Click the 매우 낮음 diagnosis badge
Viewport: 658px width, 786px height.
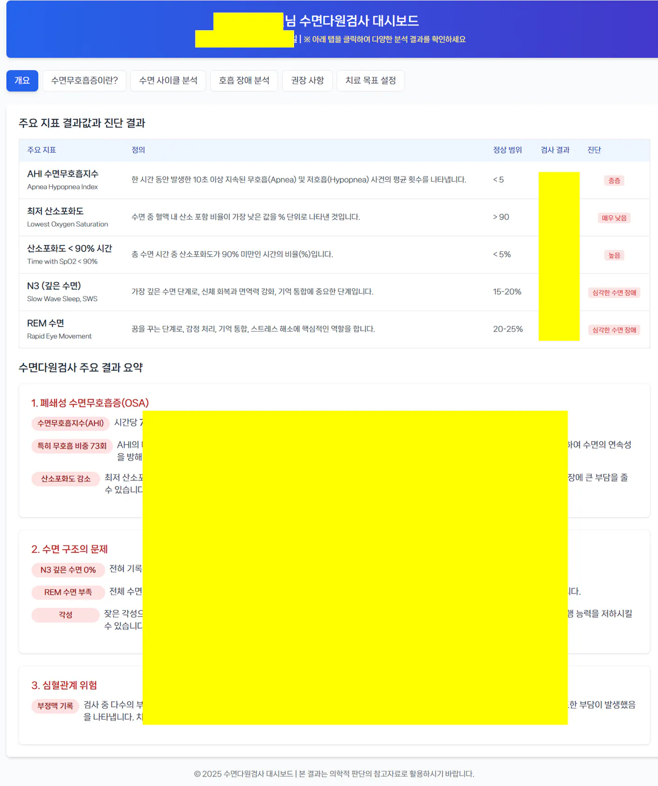(x=614, y=218)
